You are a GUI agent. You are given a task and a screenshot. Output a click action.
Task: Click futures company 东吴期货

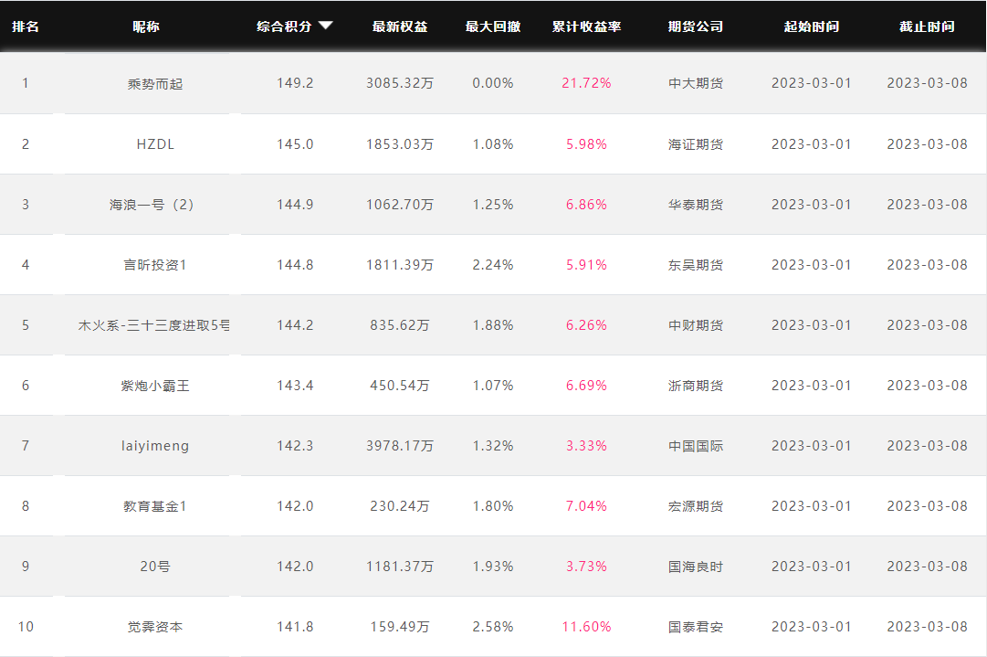696,265
